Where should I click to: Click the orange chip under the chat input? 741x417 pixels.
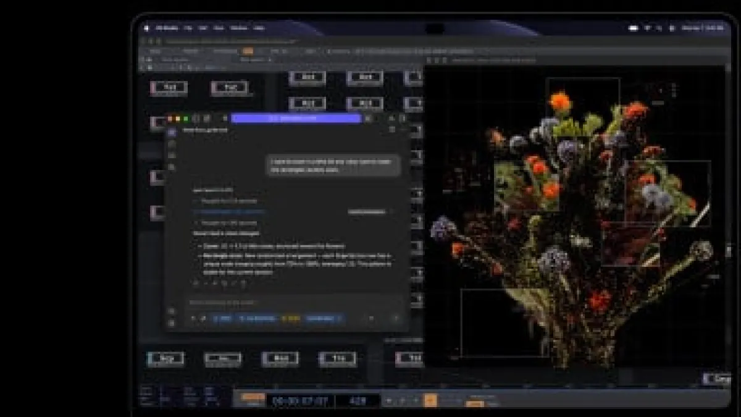291,318
